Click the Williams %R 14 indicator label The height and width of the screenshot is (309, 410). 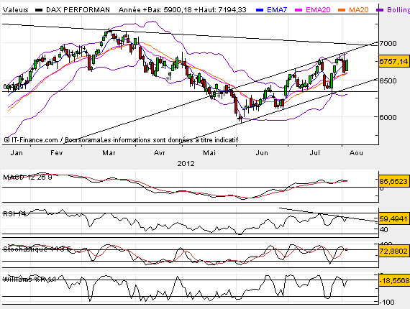click(x=29, y=280)
